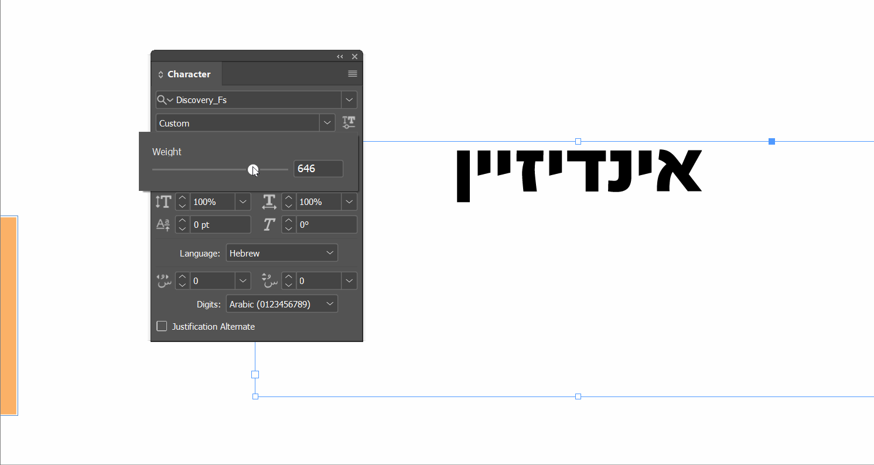Toggle the Character panel size with the double-arrow

(x=340, y=56)
